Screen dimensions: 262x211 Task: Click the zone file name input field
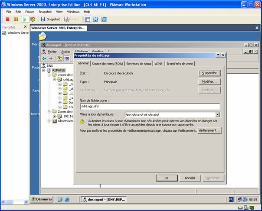coord(150,106)
